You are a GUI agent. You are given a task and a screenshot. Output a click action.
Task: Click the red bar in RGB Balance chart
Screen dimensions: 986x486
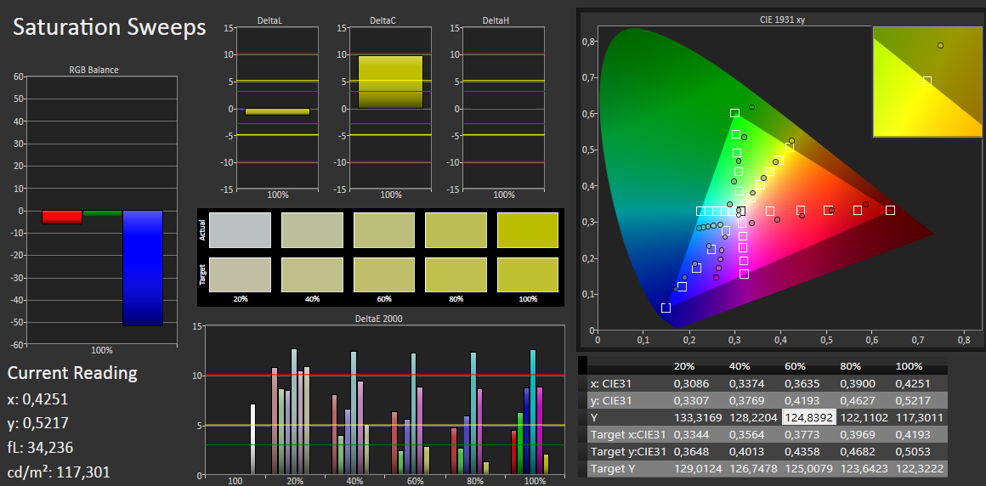[x=61, y=217]
